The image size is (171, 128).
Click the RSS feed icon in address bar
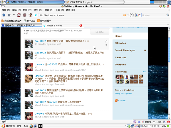(x=125, y=15)
